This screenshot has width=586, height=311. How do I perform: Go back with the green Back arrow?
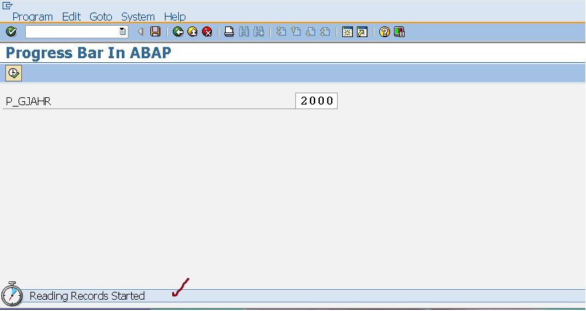pyautogui.click(x=178, y=32)
